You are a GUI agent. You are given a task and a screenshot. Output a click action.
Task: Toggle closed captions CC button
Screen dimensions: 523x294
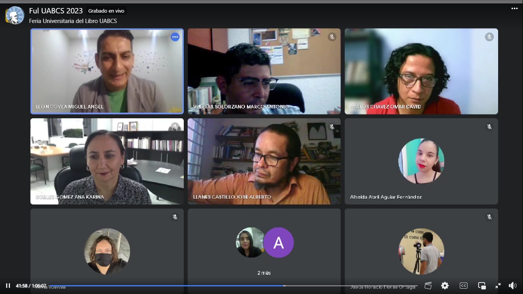tap(463, 286)
